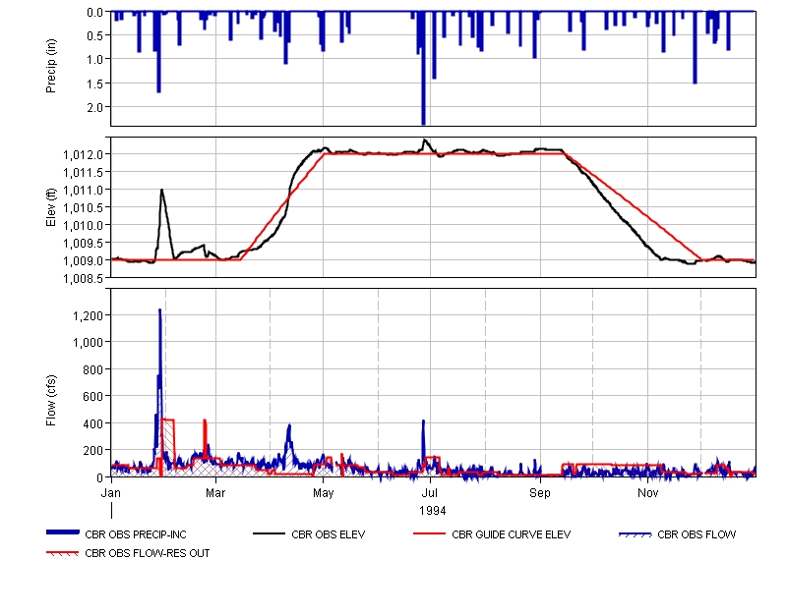Screen dimensions: 787x616
Task: Click the Elev (ft) axis title
Action: (52, 207)
